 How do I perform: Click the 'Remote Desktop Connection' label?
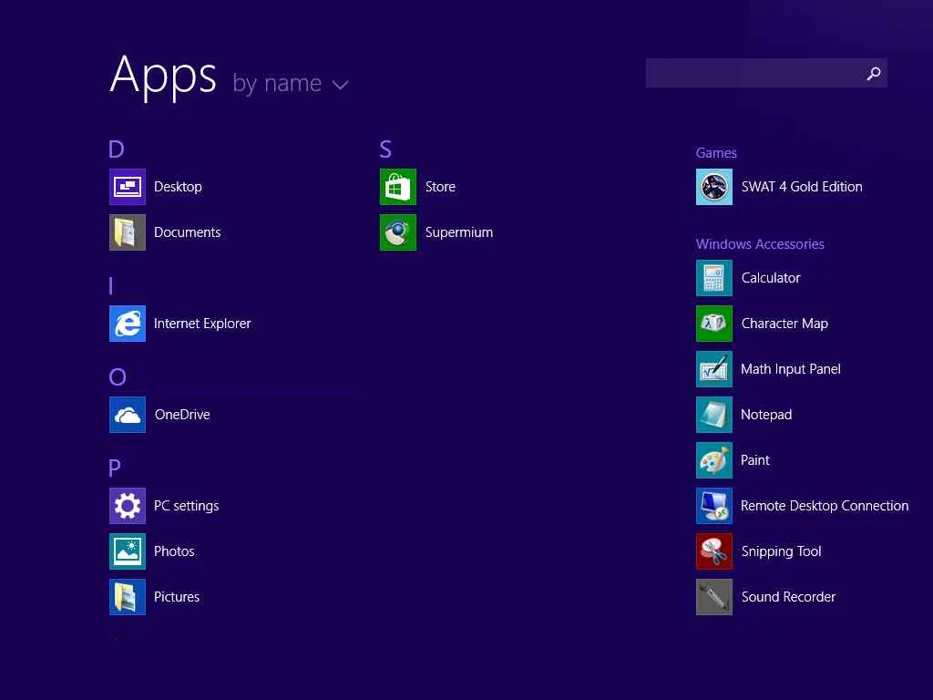point(825,506)
